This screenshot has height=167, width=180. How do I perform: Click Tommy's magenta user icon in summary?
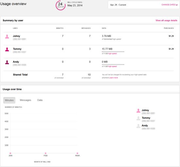(x=7, y=50)
